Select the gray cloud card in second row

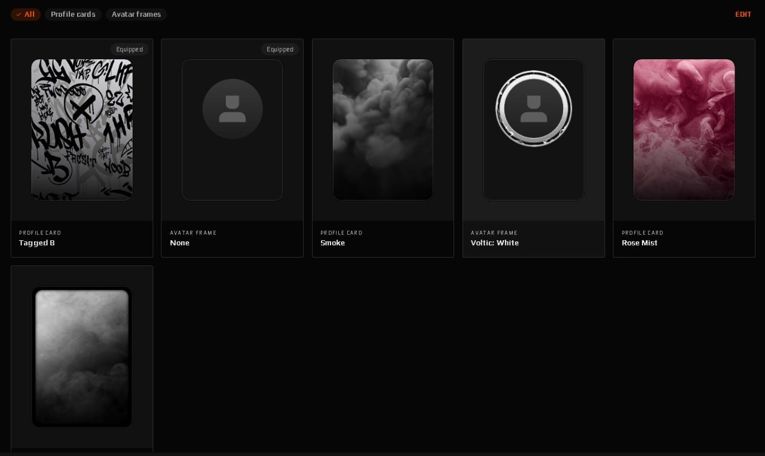pyautogui.click(x=82, y=357)
